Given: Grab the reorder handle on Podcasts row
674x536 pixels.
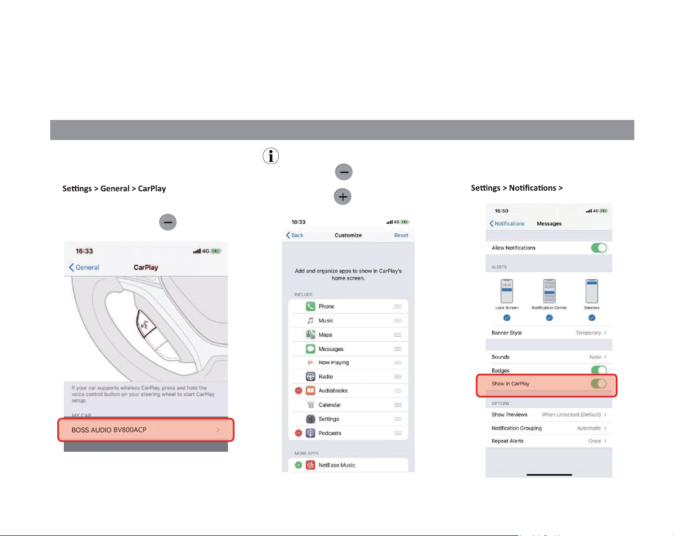Looking at the screenshot, I should 398,433.
